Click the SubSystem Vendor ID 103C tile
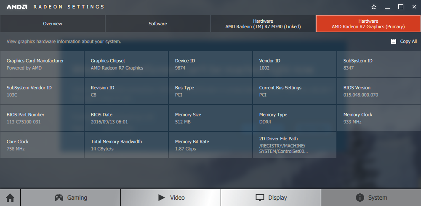 [x=42, y=91]
